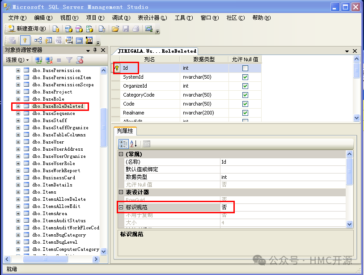This screenshot has width=364, height=275.
Task: Uncheck Allow Null for OrganizeId column
Action: click(x=245, y=86)
